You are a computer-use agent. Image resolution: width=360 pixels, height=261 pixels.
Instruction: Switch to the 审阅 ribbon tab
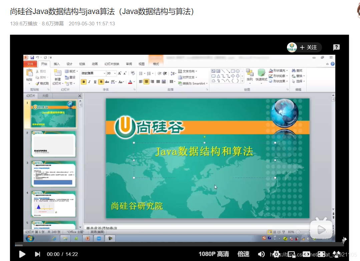point(129,64)
